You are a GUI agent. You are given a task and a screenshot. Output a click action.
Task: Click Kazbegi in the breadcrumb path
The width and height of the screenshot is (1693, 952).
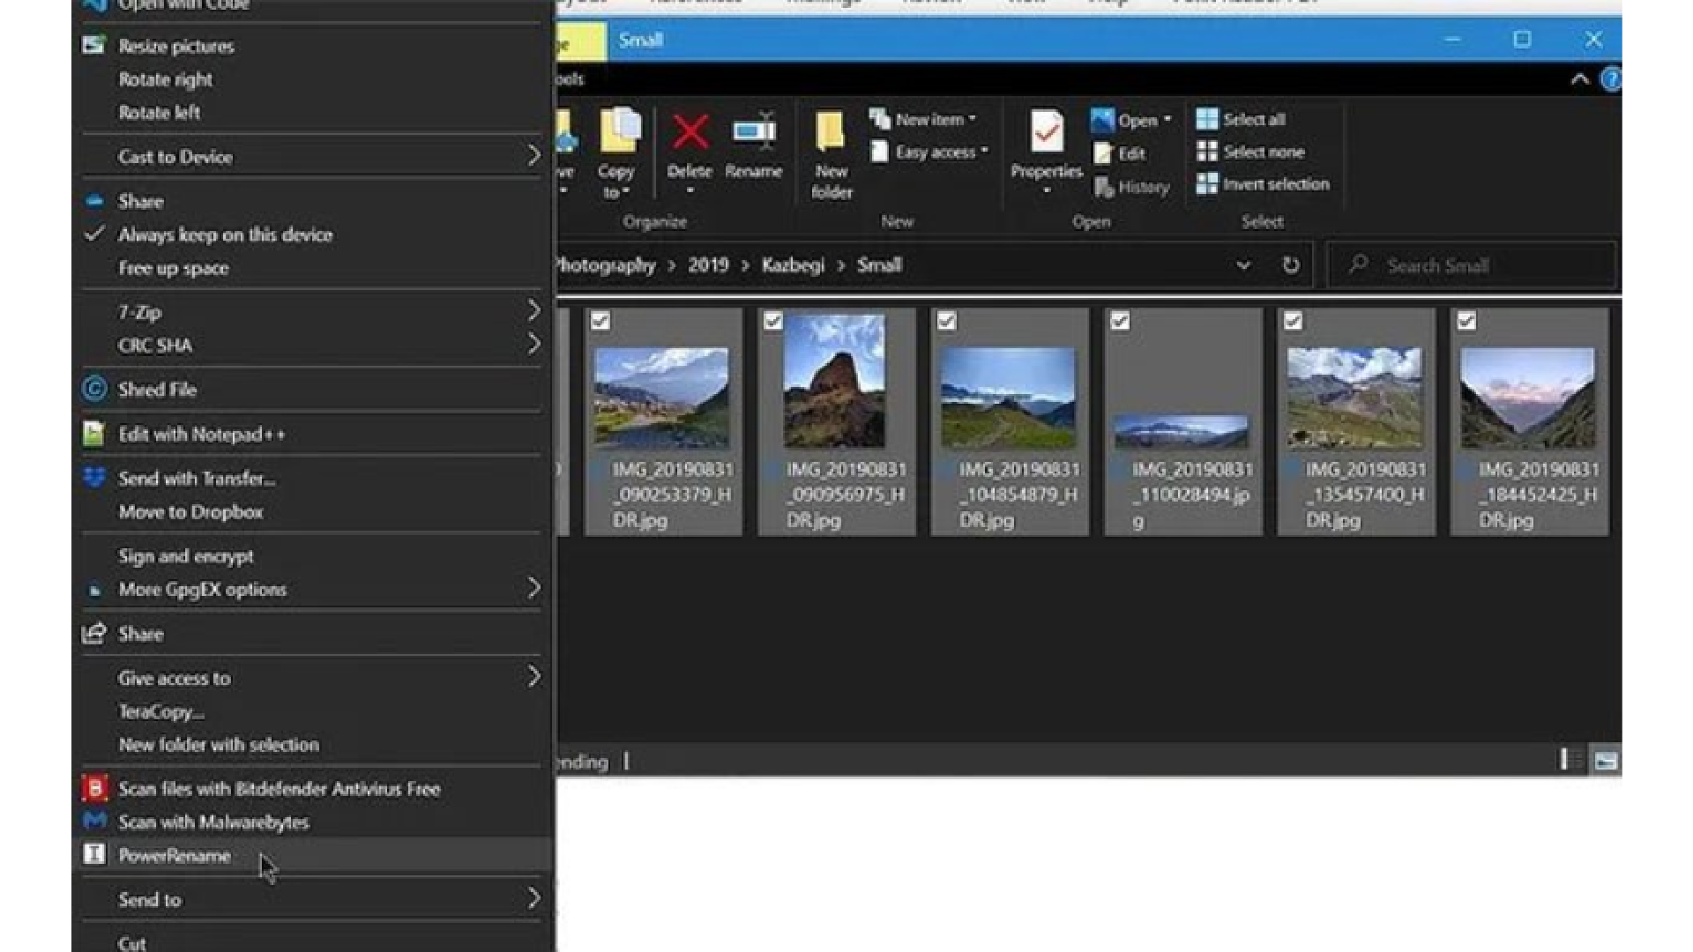[793, 265]
